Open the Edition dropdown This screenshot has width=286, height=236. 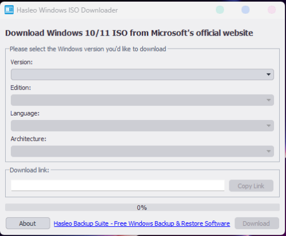(142, 100)
